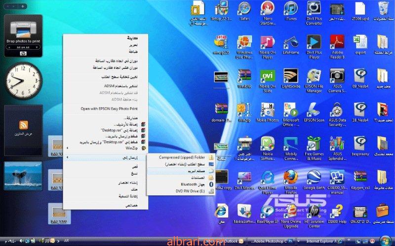Open Windows Live Photo Gallery icon
The width and height of the screenshot is (395, 246).
pos(244,47)
